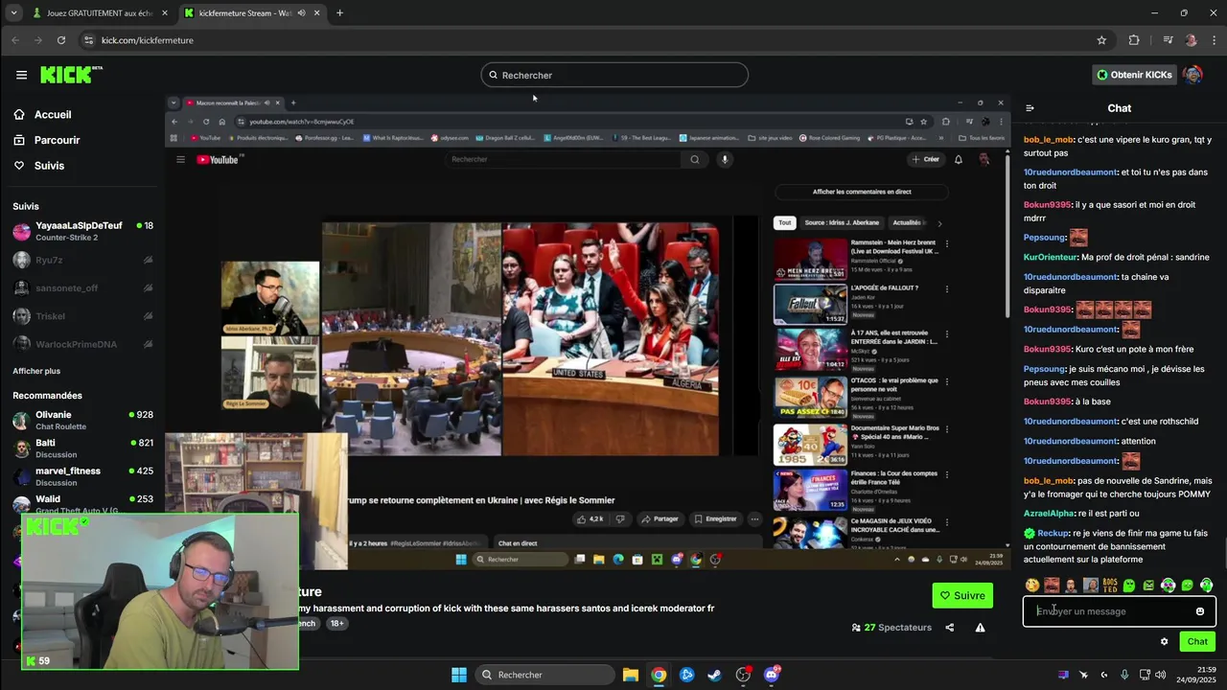Click the Suivre follow button
This screenshot has height=690, width=1227.
click(x=962, y=595)
